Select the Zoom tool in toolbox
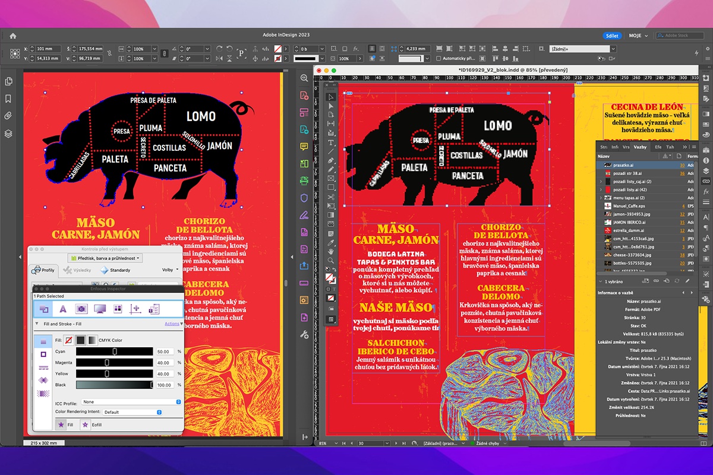This screenshot has height=475, width=713. pos(332,260)
